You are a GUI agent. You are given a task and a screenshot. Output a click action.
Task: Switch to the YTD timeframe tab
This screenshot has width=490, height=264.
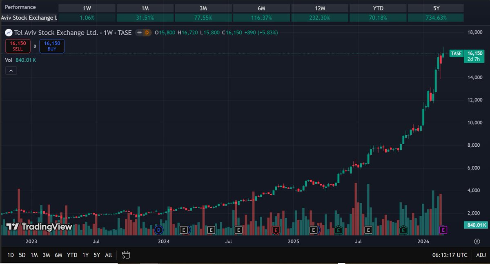[x=378, y=7]
